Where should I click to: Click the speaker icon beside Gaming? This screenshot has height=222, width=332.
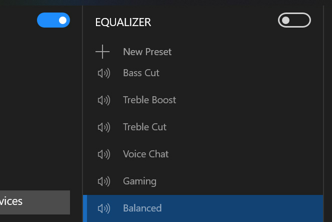click(104, 181)
